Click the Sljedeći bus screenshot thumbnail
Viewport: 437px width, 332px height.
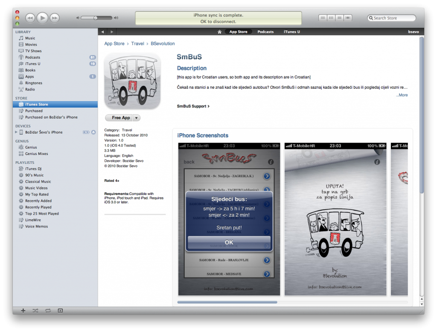tap(229, 219)
